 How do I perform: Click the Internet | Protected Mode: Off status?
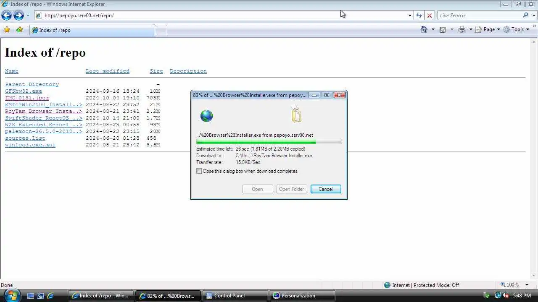click(x=425, y=285)
